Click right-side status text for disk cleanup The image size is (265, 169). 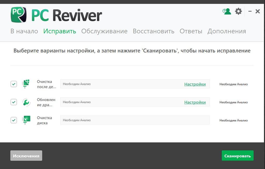233,120
